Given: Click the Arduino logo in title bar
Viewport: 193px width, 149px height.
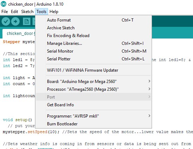Looking at the screenshot, I should (4, 4).
